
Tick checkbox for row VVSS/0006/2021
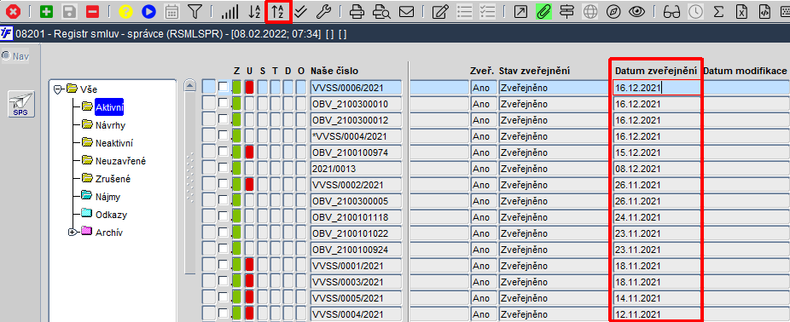point(223,87)
